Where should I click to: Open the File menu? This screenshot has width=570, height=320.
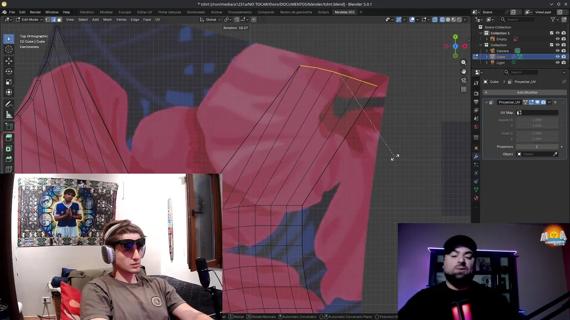[12, 12]
